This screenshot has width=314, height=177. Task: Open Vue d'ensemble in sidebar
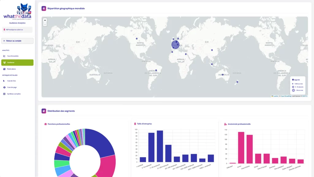coord(13,56)
